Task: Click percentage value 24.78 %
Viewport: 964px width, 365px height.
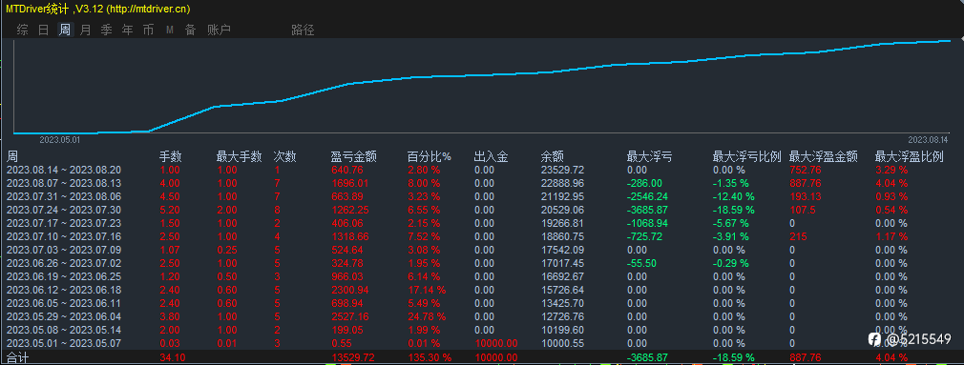Action: pyautogui.click(x=428, y=316)
